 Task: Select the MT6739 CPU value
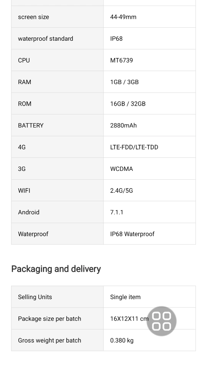coord(122,60)
